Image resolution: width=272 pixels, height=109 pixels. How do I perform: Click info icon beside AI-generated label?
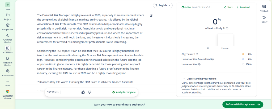197,54
